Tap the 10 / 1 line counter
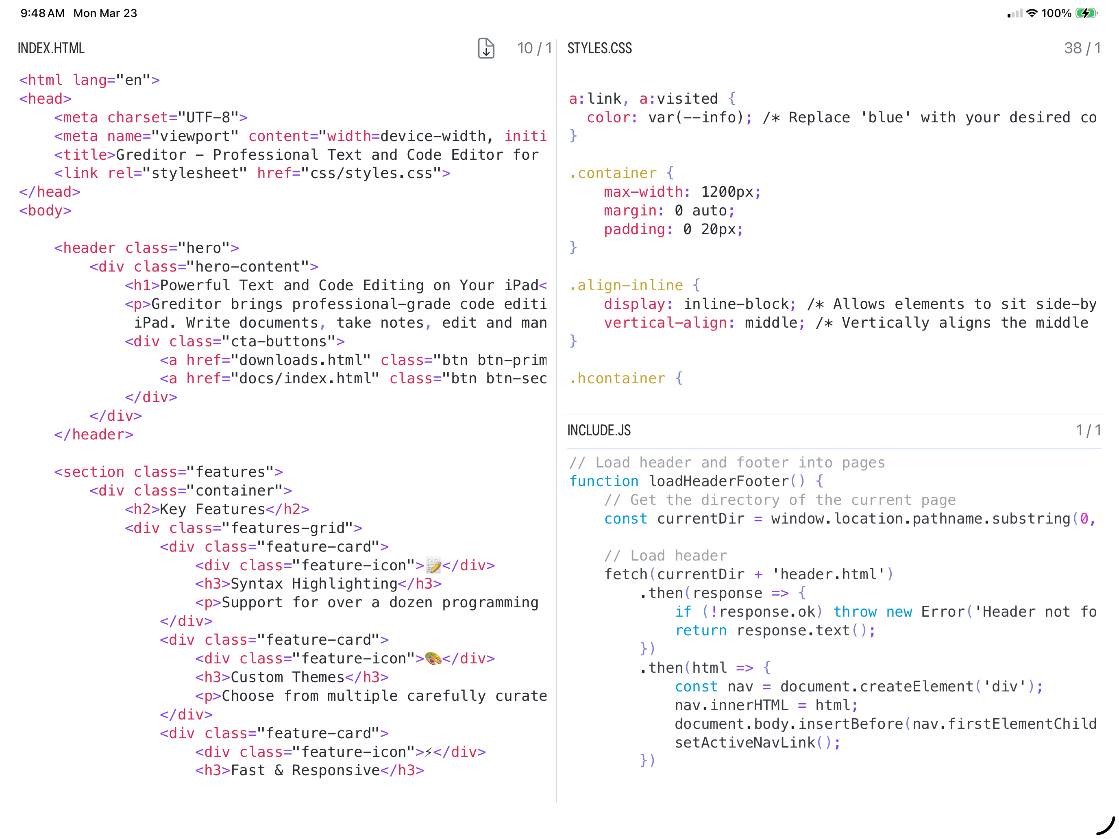The width and height of the screenshot is (1119, 839). point(534,48)
